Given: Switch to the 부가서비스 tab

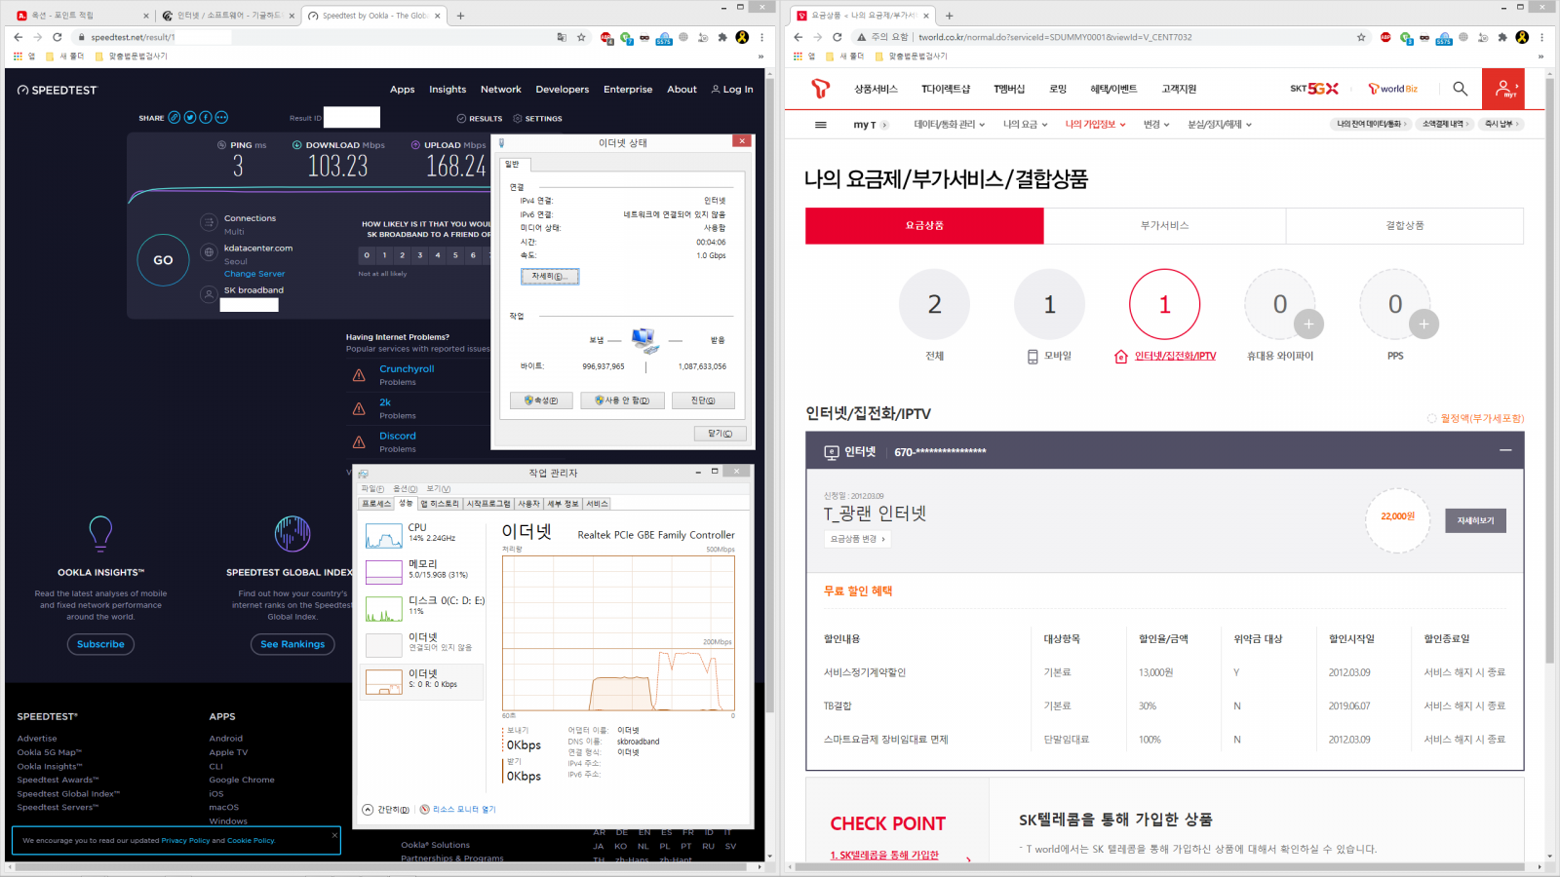Looking at the screenshot, I should 1164,225.
